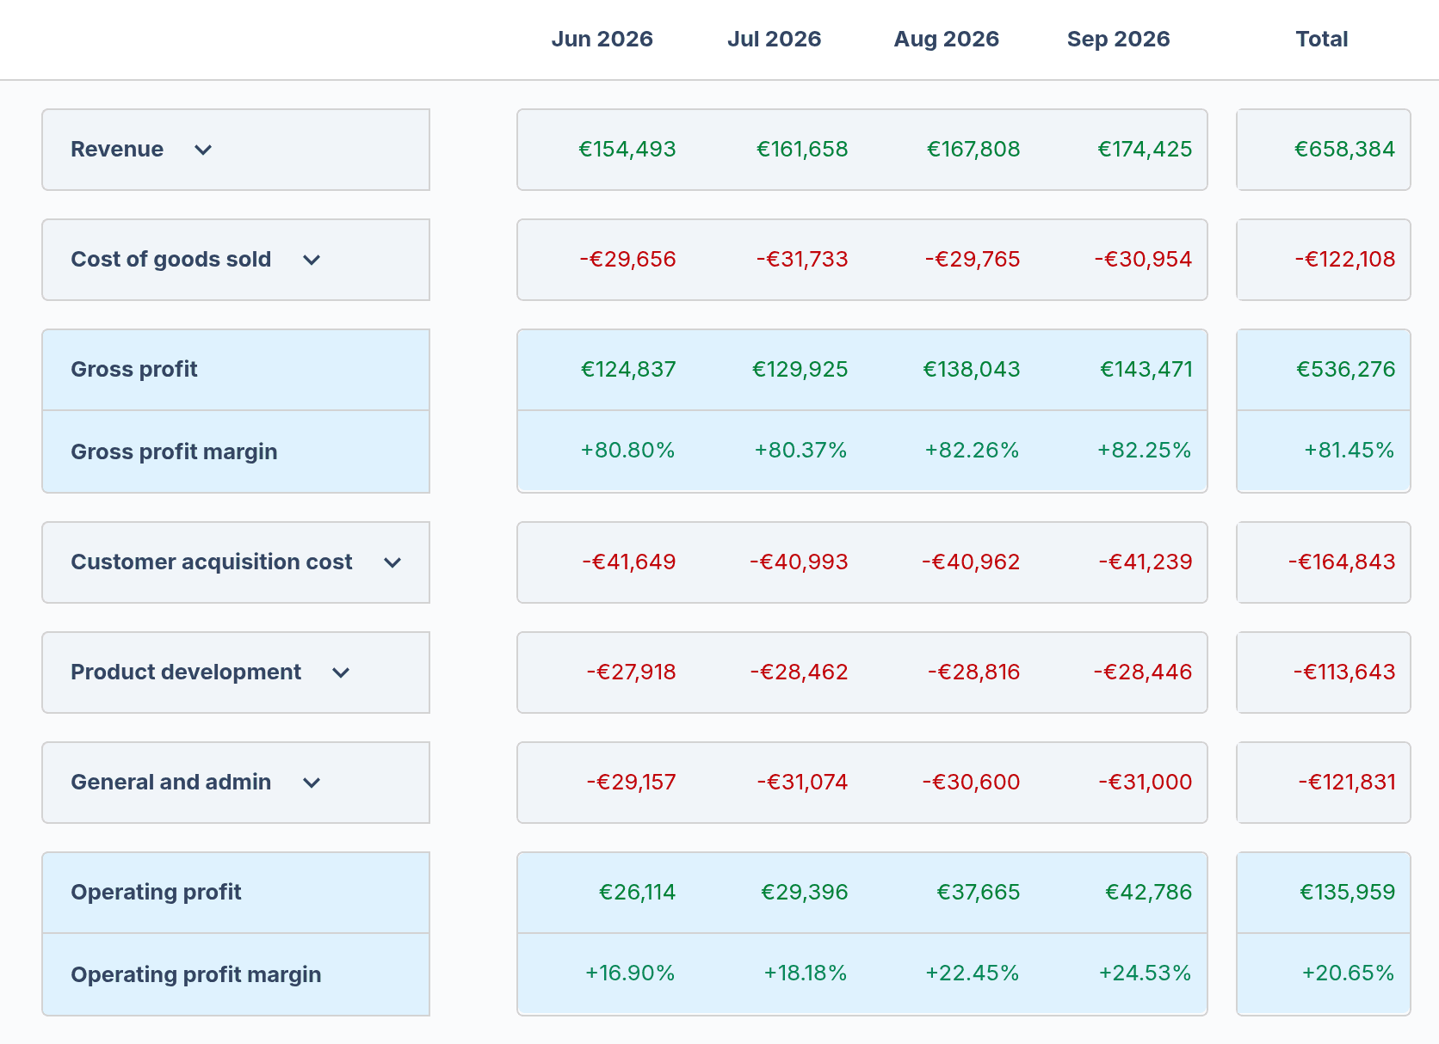Select the Revenue row label
Image resolution: width=1439 pixels, height=1044 pixels.
point(117,149)
